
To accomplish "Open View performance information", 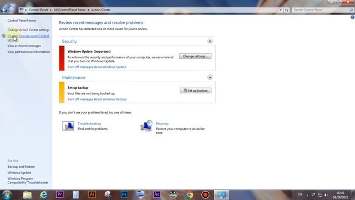I will [28, 52].
